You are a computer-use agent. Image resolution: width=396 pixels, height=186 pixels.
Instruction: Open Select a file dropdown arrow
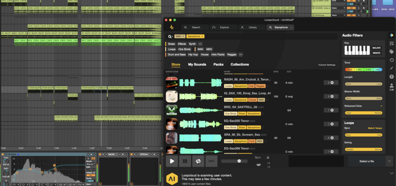[390, 161]
